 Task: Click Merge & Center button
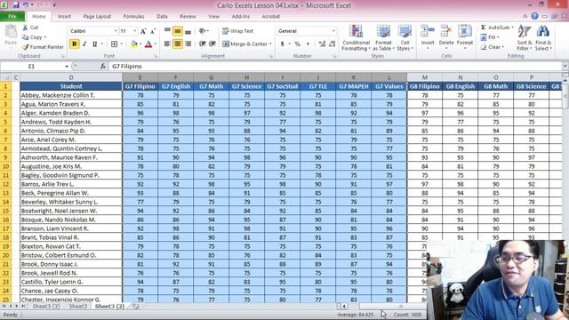pyautogui.click(x=245, y=44)
